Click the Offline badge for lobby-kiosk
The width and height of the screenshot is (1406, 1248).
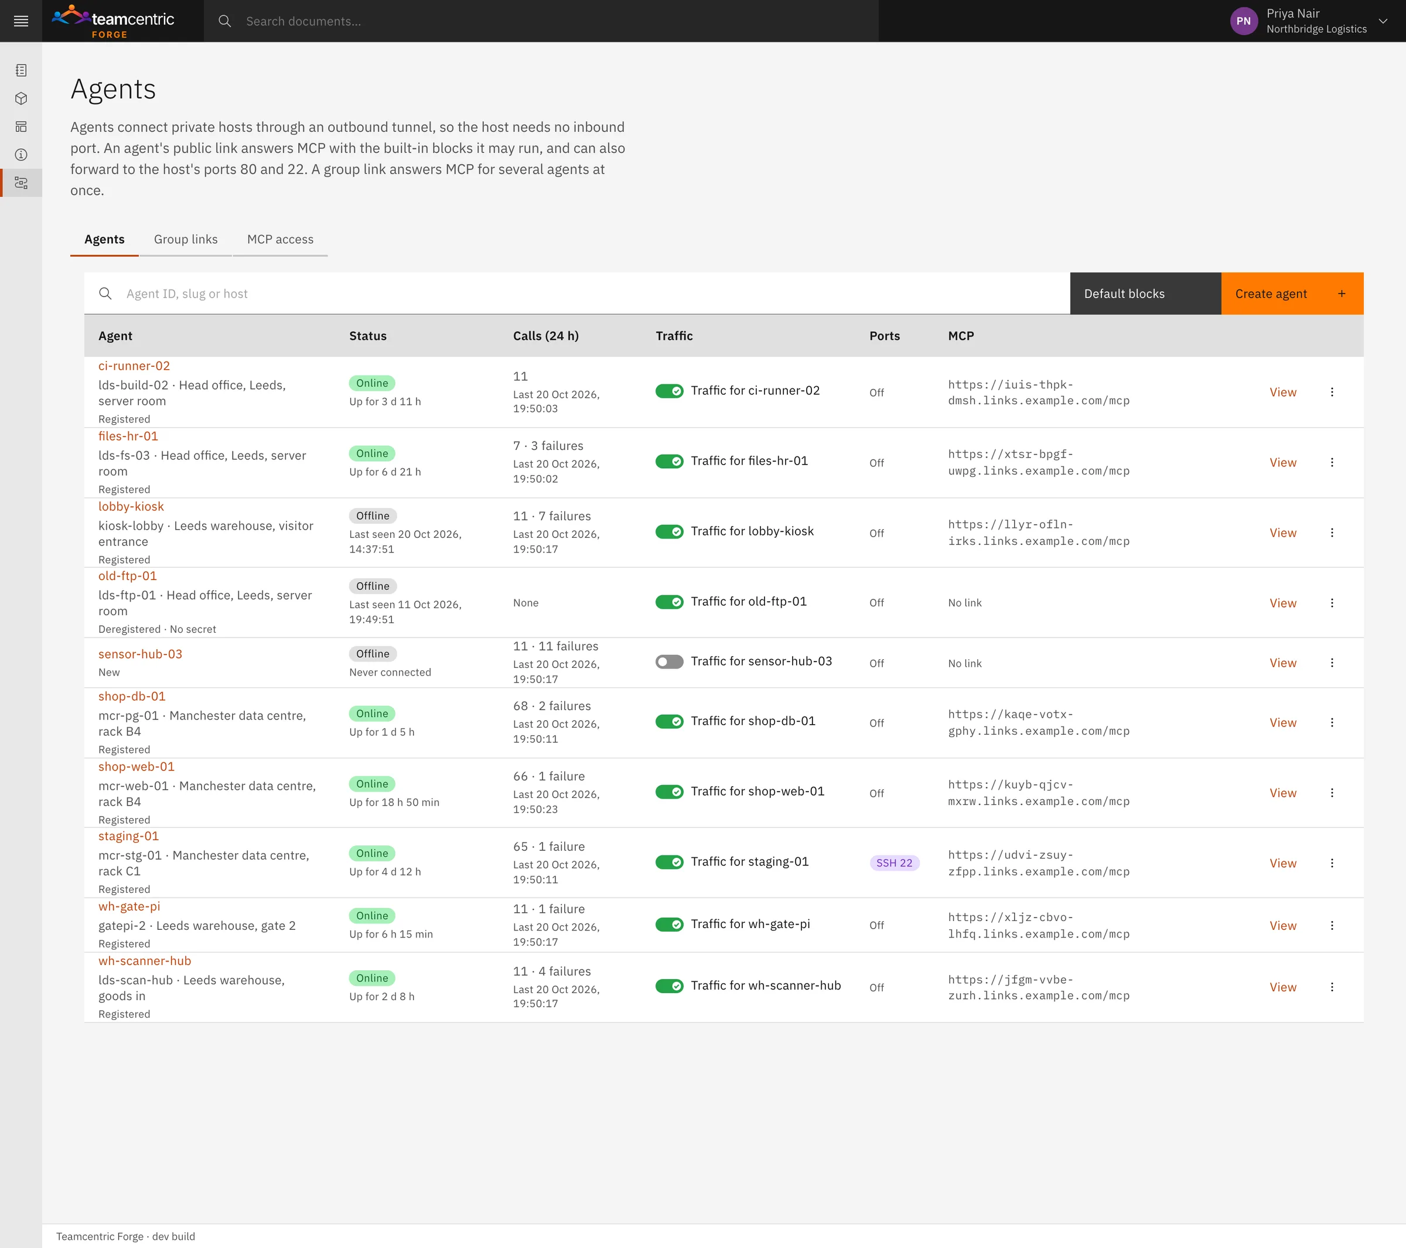tap(373, 516)
